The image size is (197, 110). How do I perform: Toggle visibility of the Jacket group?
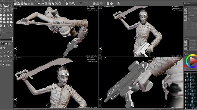[186, 81]
